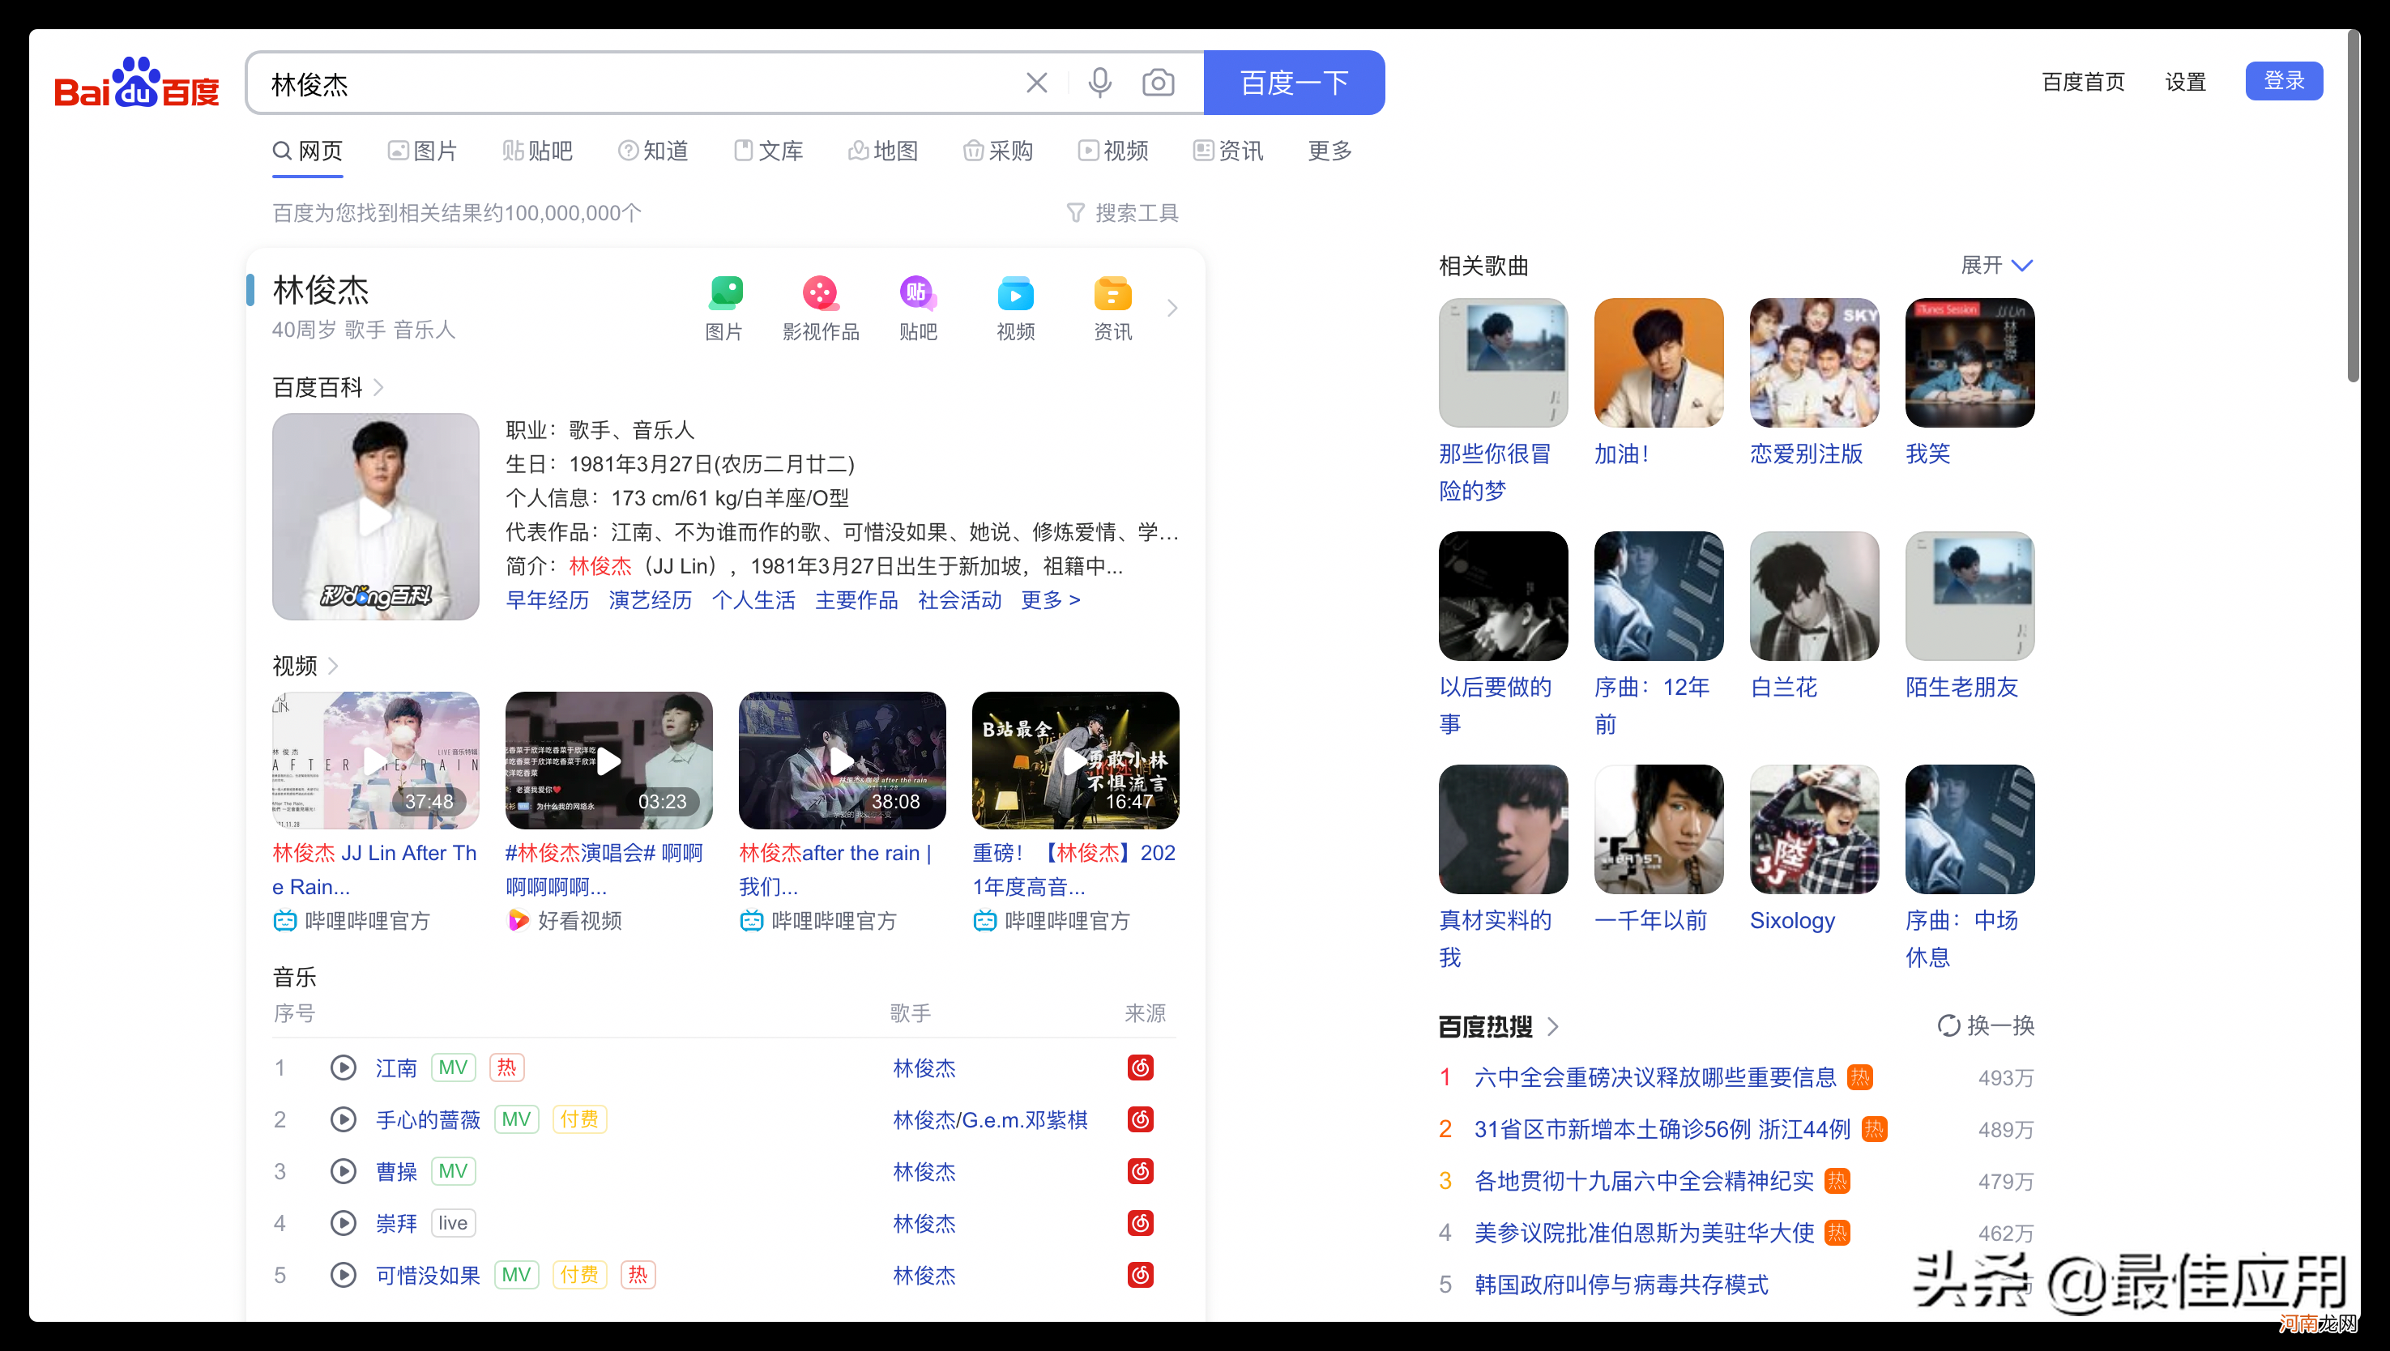This screenshot has height=1351, width=2390.
Task: Click the blue 视频 card icon
Action: pyautogui.click(x=1014, y=294)
